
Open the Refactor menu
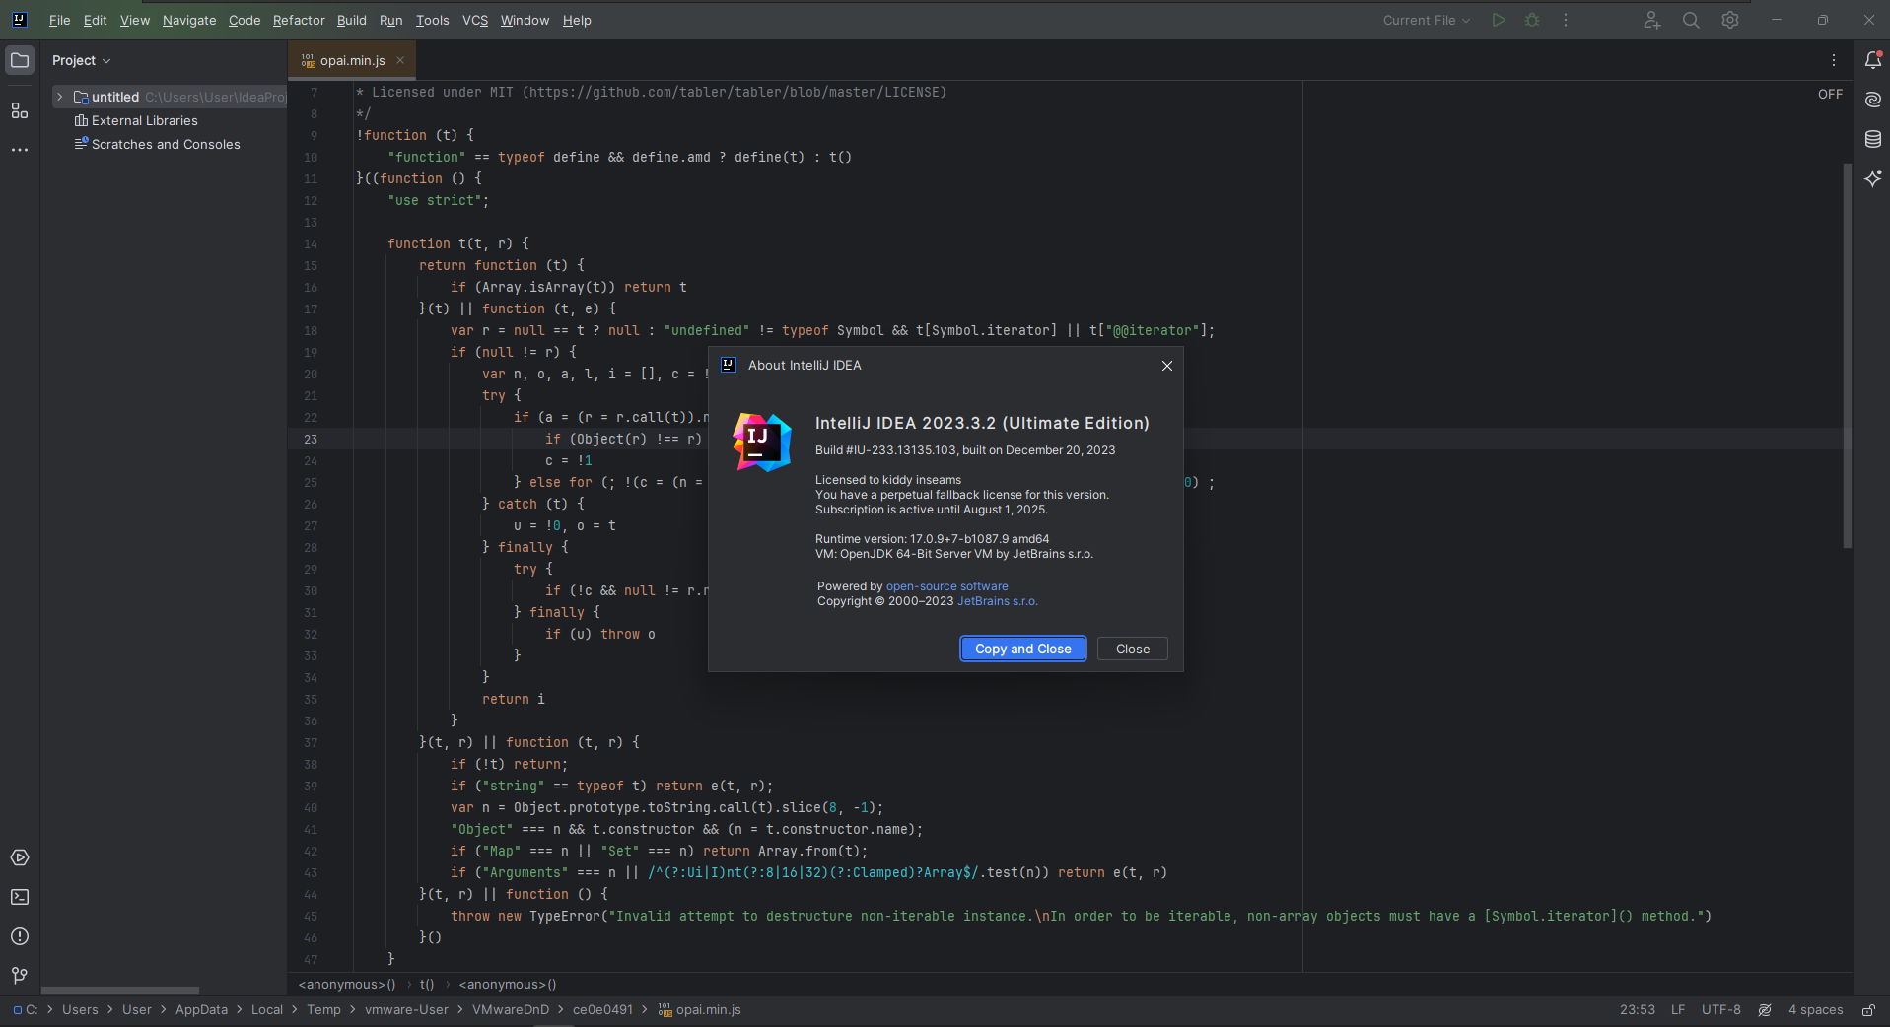(299, 20)
